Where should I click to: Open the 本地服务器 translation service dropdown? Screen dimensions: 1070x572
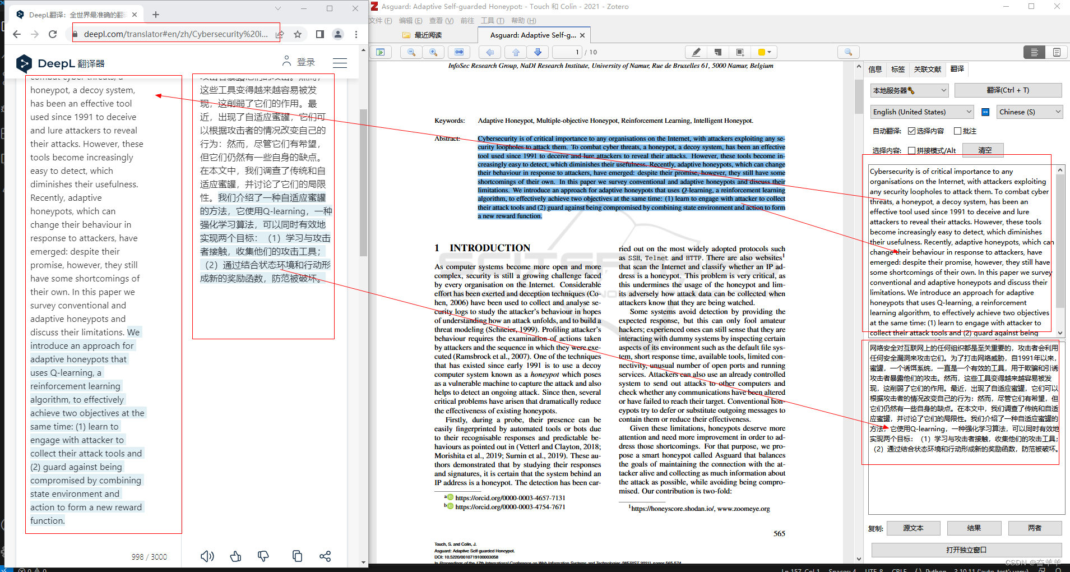(909, 90)
